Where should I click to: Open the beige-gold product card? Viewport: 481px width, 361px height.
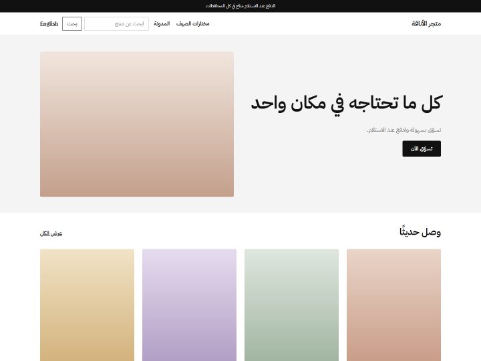click(87, 305)
